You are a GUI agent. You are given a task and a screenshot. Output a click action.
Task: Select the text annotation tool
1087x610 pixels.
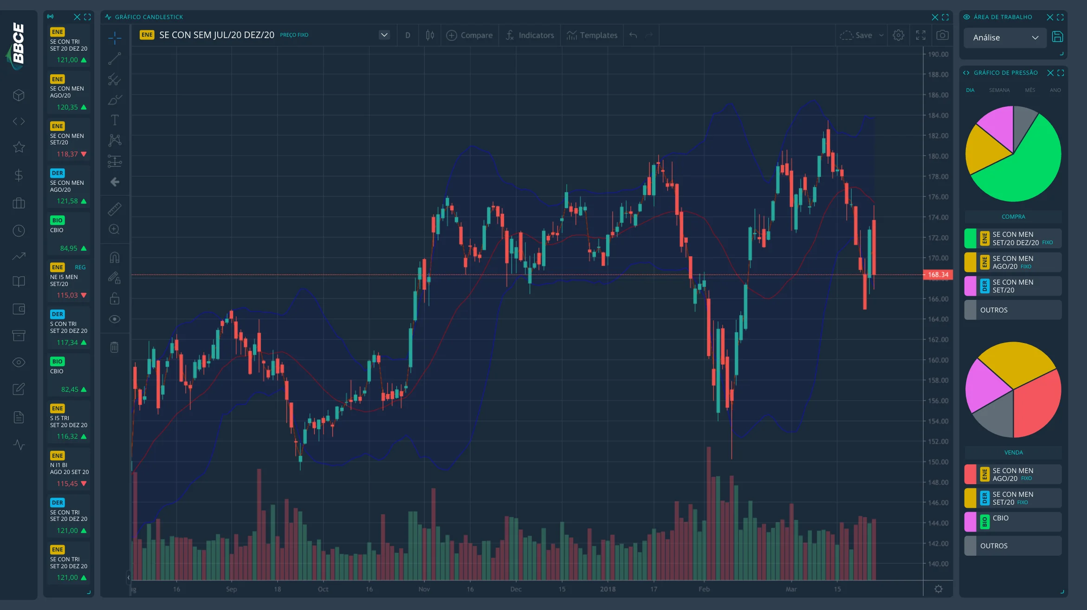point(115,120)
